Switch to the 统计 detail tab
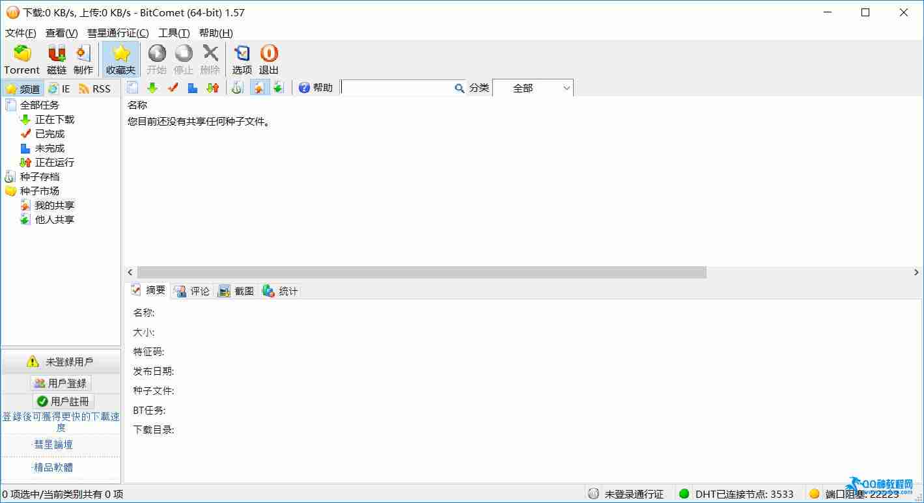The height and width of the screenshot is (503, 924). pos(281,292)
